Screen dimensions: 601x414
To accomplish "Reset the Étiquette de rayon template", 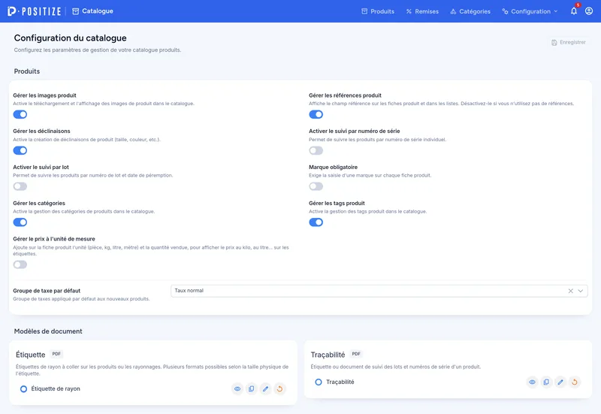I will tap(279, 388).
